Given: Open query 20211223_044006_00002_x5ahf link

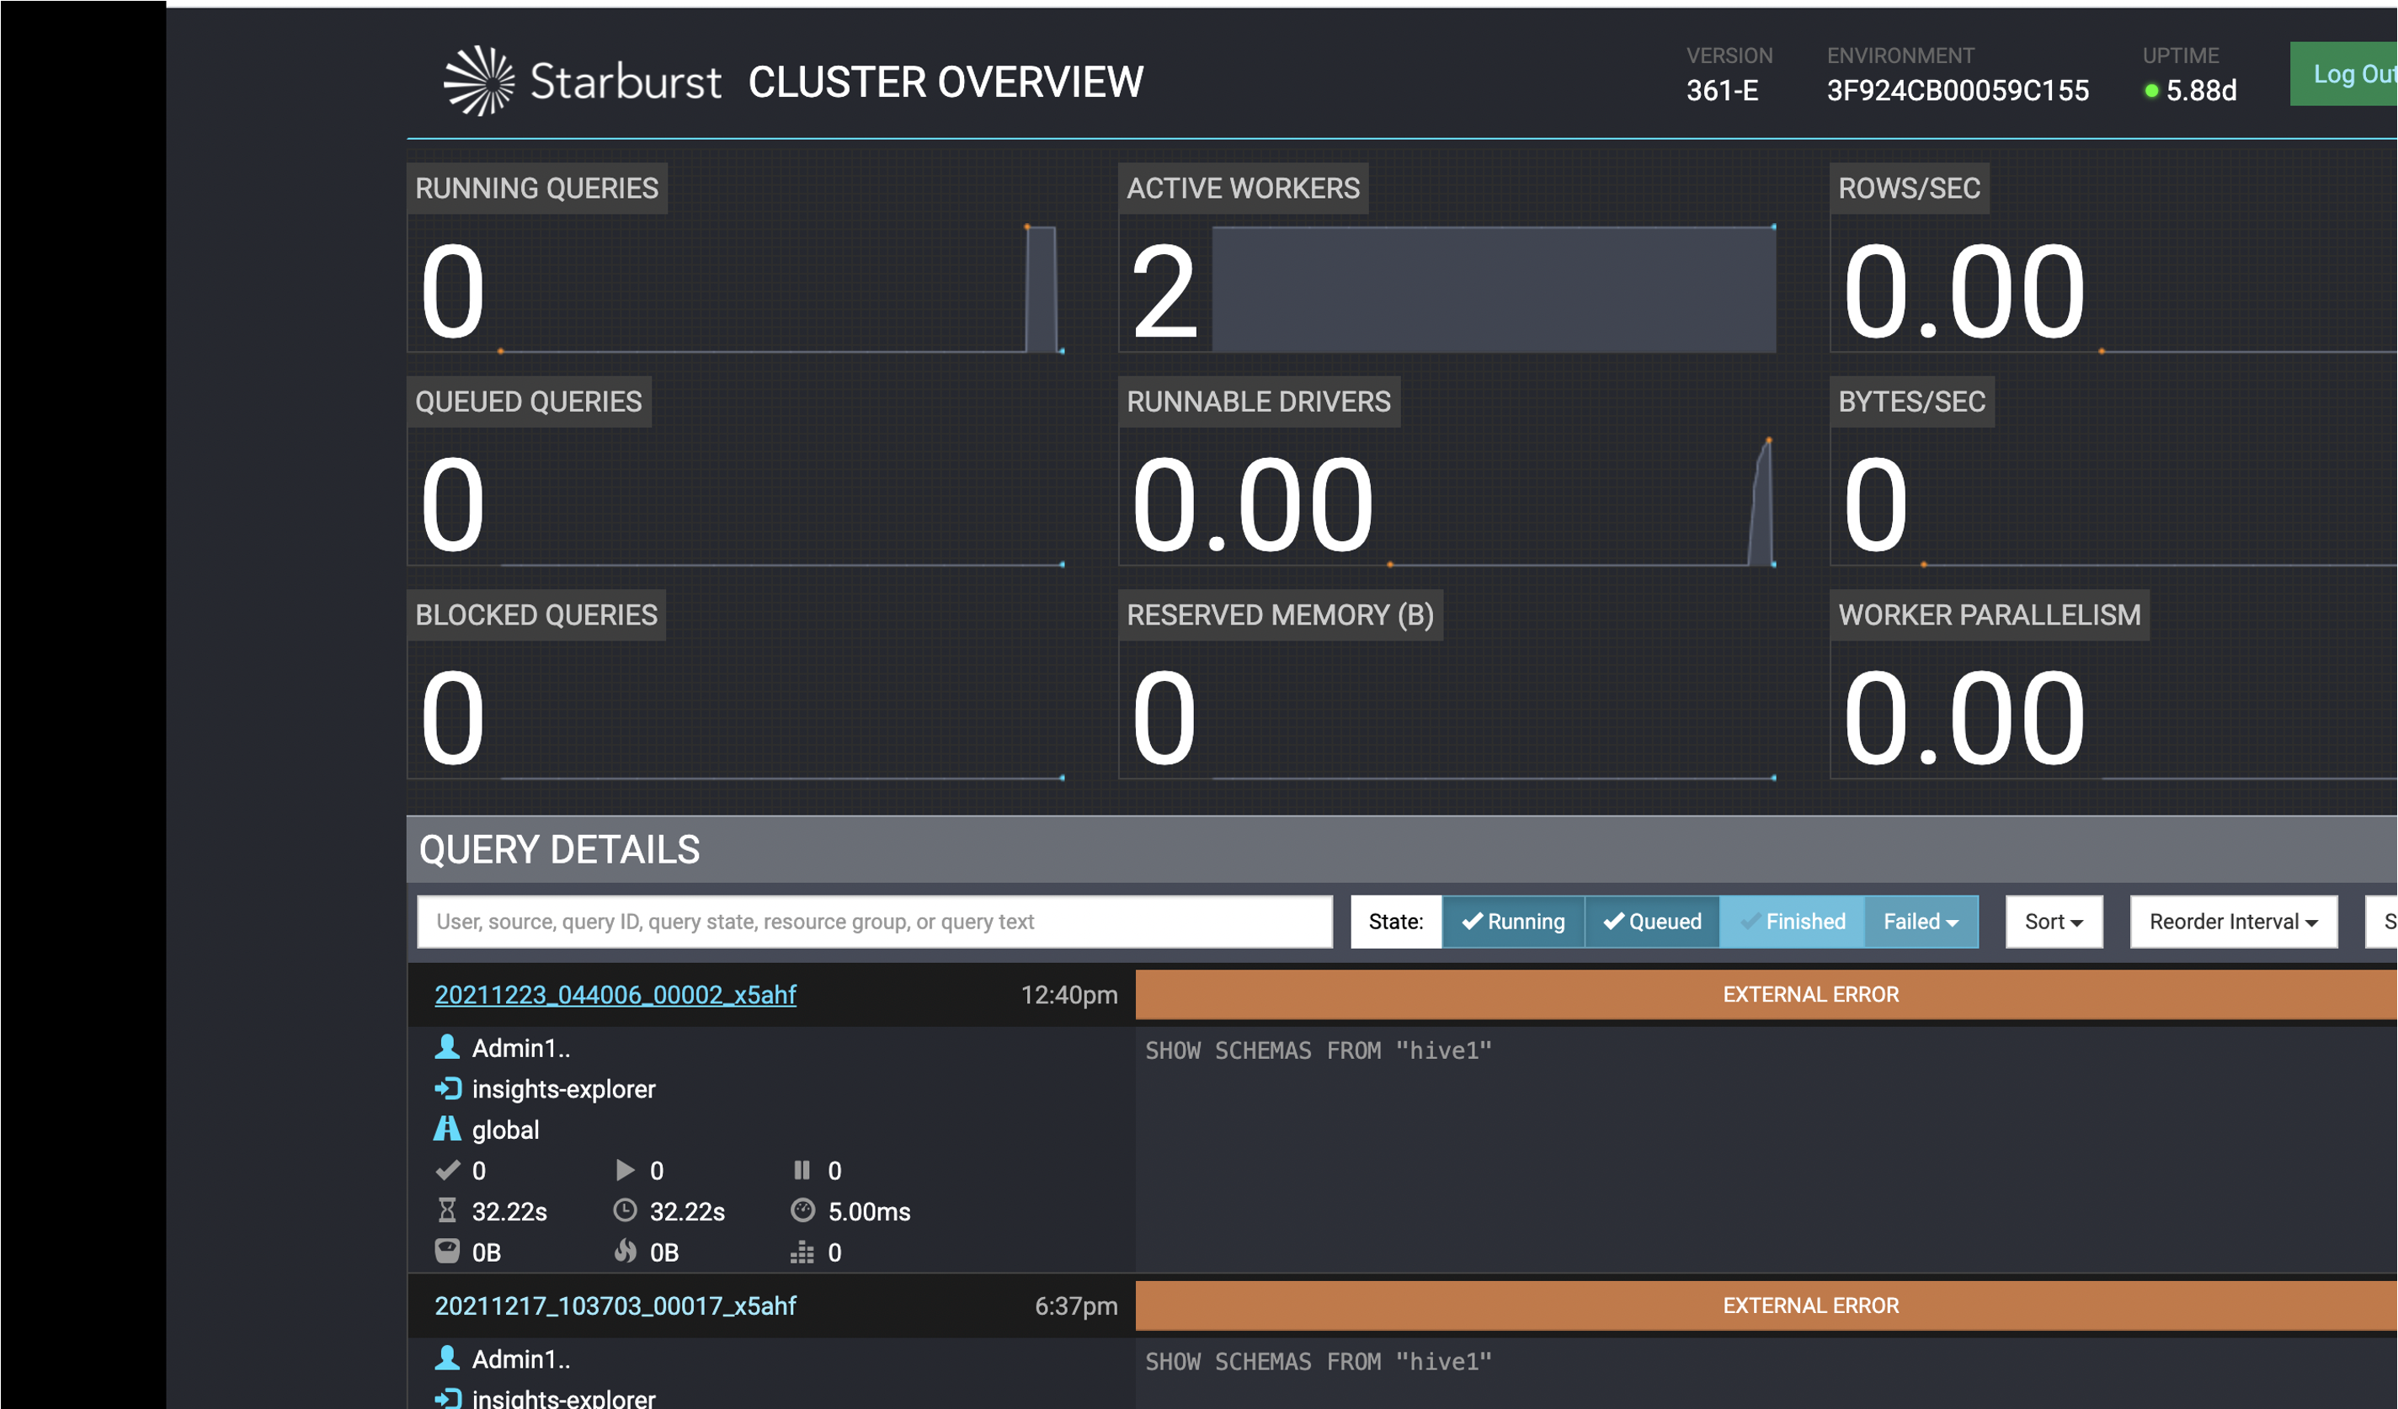Looking at the screenshot, I should pos(615,994).
